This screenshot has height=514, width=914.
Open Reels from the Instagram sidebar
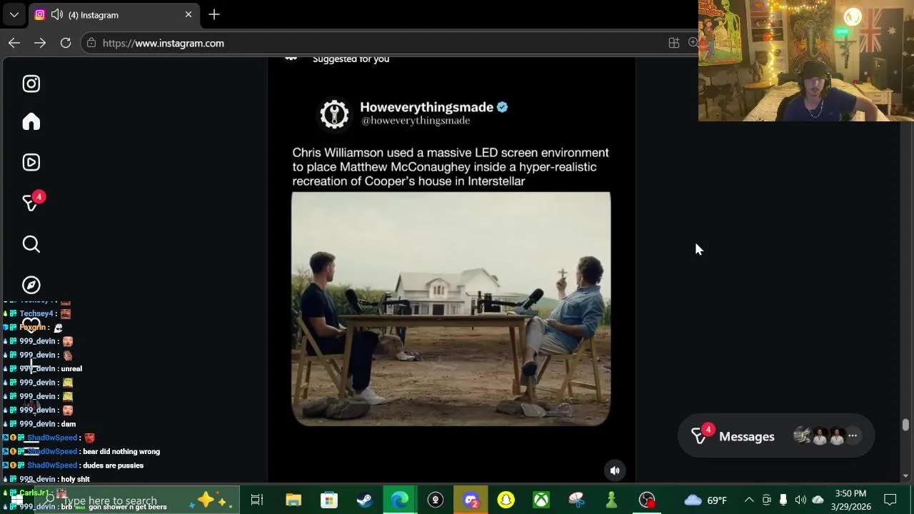tap(31, 162)
